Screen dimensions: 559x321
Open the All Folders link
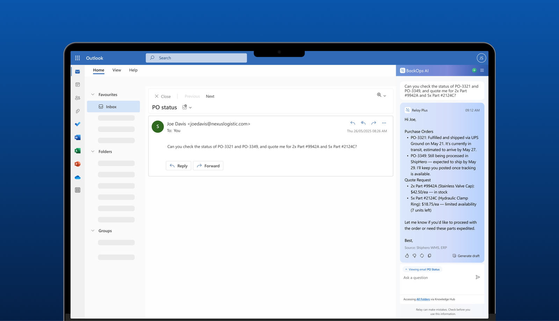pos(423,299)
